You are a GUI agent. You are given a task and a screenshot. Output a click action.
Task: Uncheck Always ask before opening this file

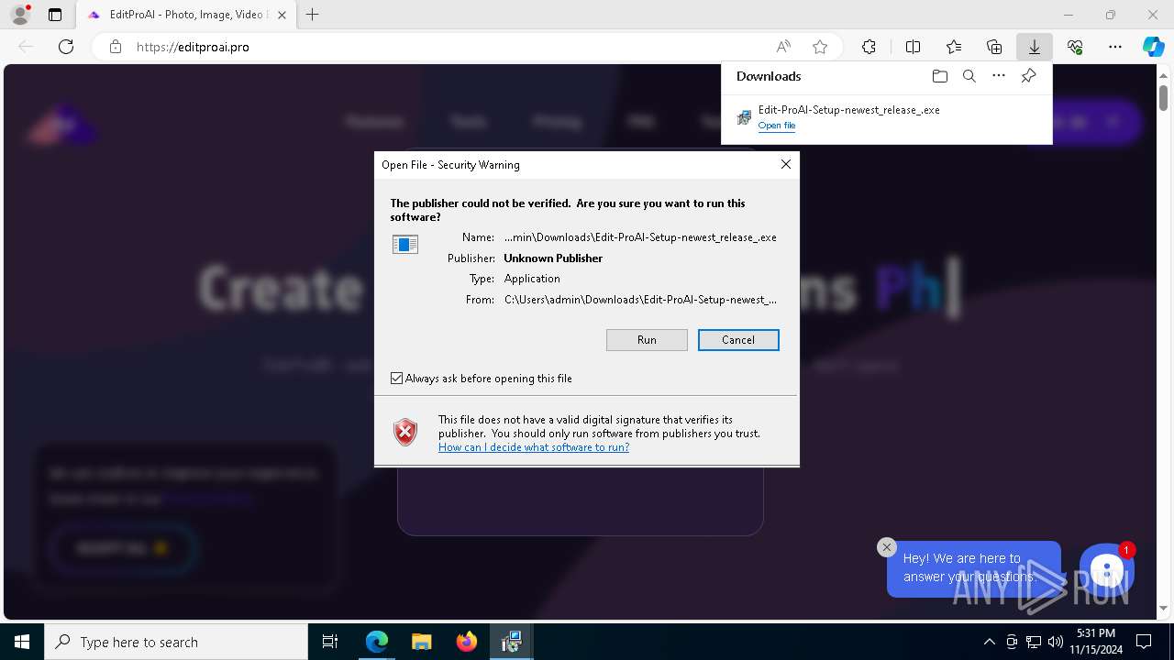click(x=397, y=379)
